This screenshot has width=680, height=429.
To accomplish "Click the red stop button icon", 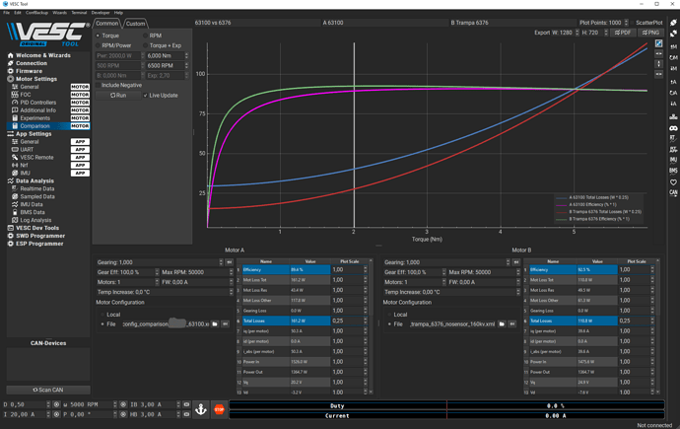I will click(x=219, y=409).
